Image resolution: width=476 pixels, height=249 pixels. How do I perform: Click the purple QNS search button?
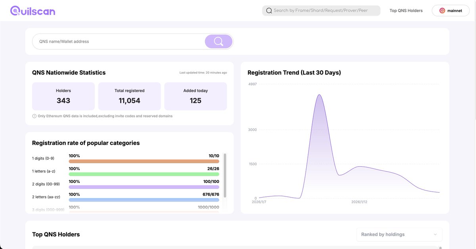(x=219, y=41)
